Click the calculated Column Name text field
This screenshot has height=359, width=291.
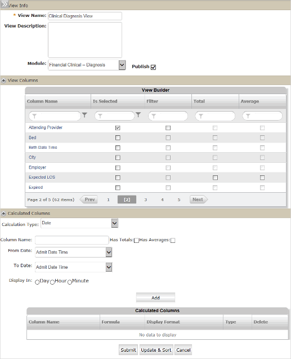tap(72, 240)
